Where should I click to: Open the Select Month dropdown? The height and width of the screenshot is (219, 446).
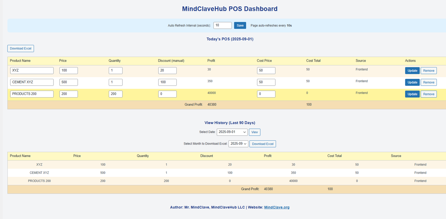[238, 144]
